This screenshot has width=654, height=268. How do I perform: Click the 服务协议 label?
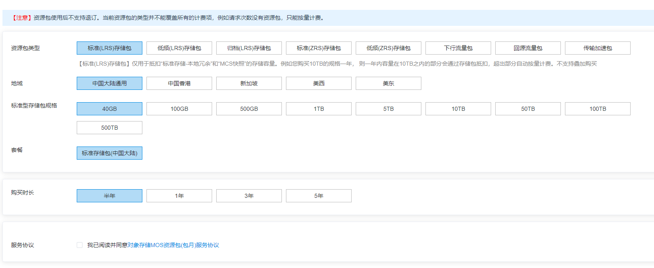[x=23, y=245]
